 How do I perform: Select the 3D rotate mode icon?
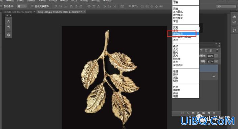click(x=142, y=6)
